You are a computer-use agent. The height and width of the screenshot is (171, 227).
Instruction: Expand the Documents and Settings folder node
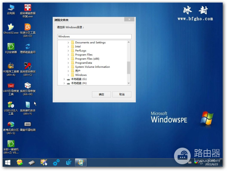[x=68, y=43]
